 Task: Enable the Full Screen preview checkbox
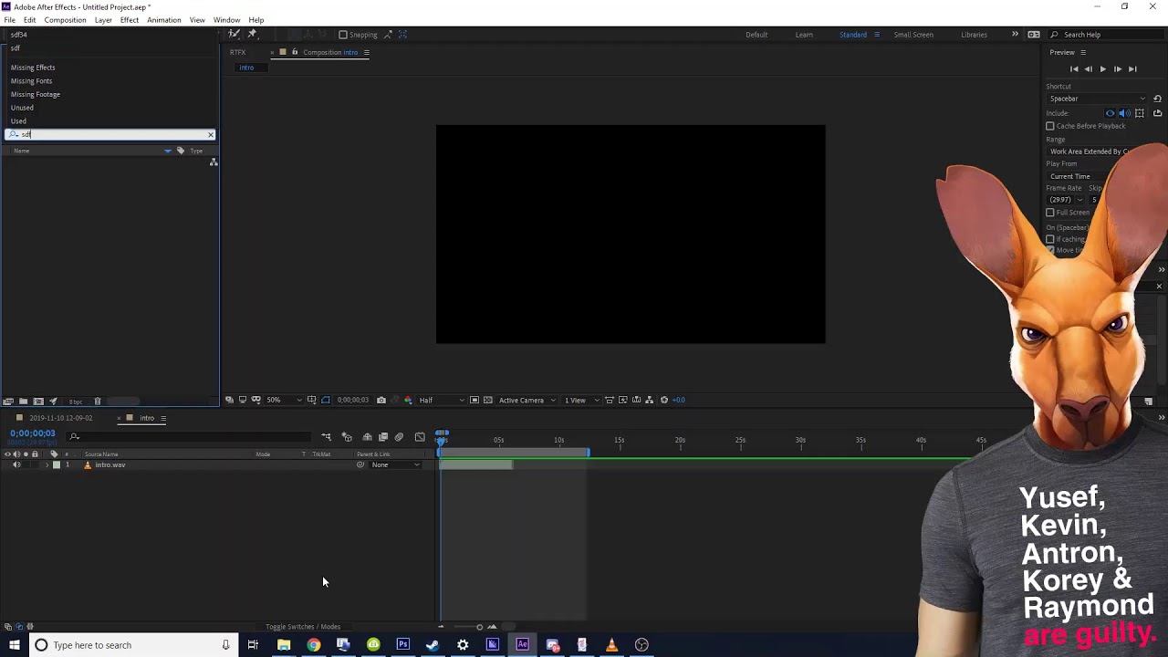click(x=1050, y=213)
